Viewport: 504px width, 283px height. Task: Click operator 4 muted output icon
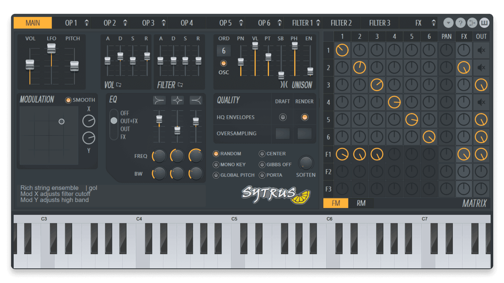[x=481, y=102]
